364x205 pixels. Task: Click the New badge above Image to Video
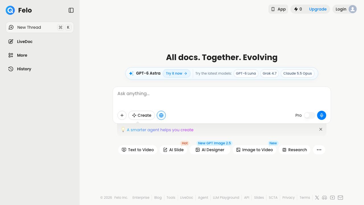(x=273, y=143)
